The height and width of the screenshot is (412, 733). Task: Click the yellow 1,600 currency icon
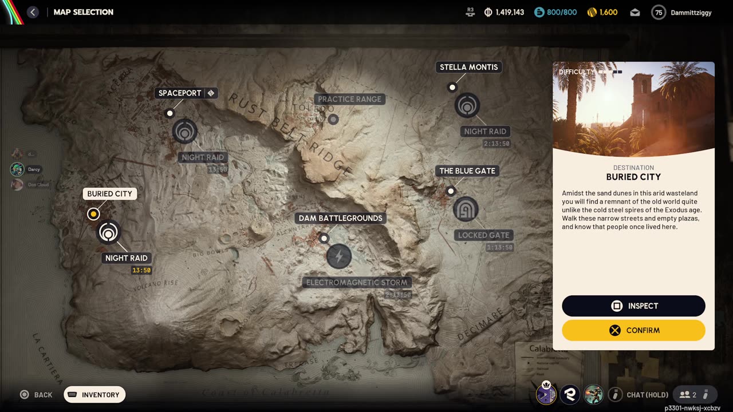tap(592, 12)
